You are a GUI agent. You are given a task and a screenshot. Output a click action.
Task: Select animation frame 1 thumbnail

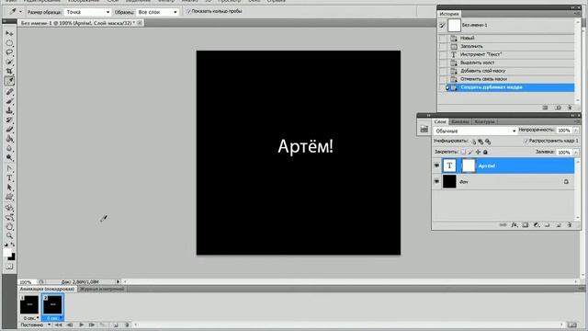tap(29, 304)
